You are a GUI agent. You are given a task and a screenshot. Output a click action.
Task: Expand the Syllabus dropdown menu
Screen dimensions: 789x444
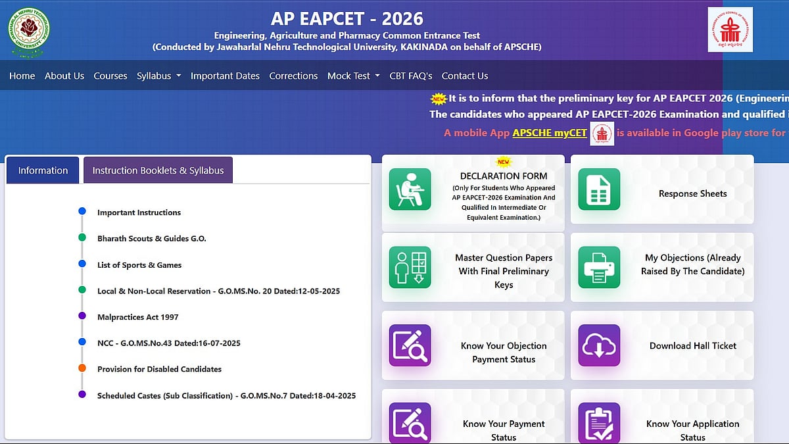(x=159, y=76)
